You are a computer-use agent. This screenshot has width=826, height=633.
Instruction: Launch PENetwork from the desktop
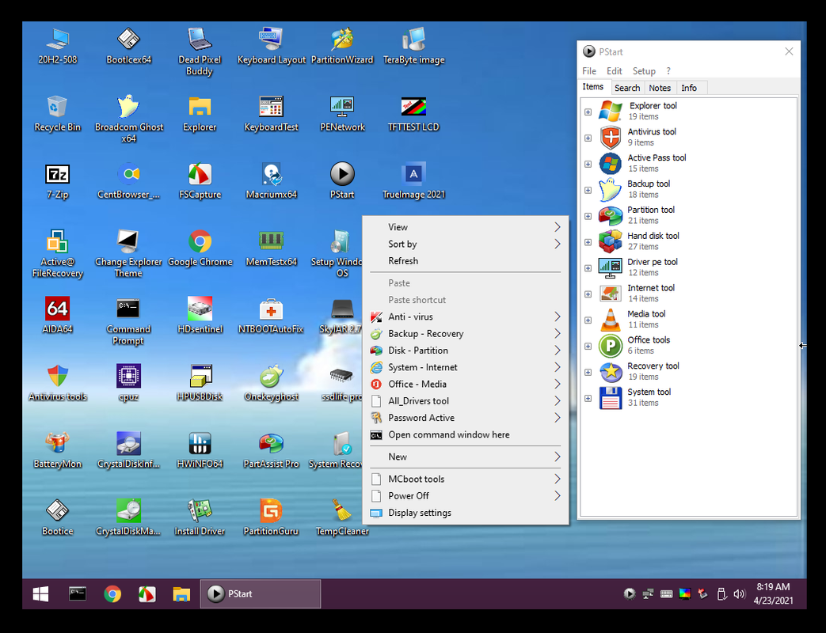coord(342,113)
